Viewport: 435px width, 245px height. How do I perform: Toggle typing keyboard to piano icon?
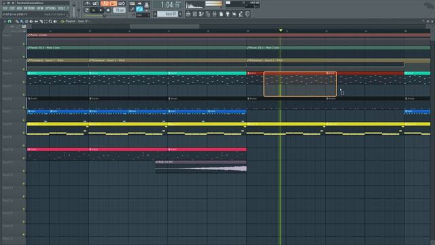tap(133, 3)
